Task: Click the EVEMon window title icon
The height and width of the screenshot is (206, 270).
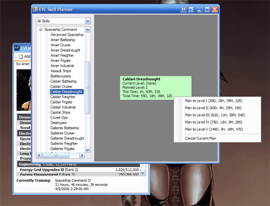Action: point(17,48)
